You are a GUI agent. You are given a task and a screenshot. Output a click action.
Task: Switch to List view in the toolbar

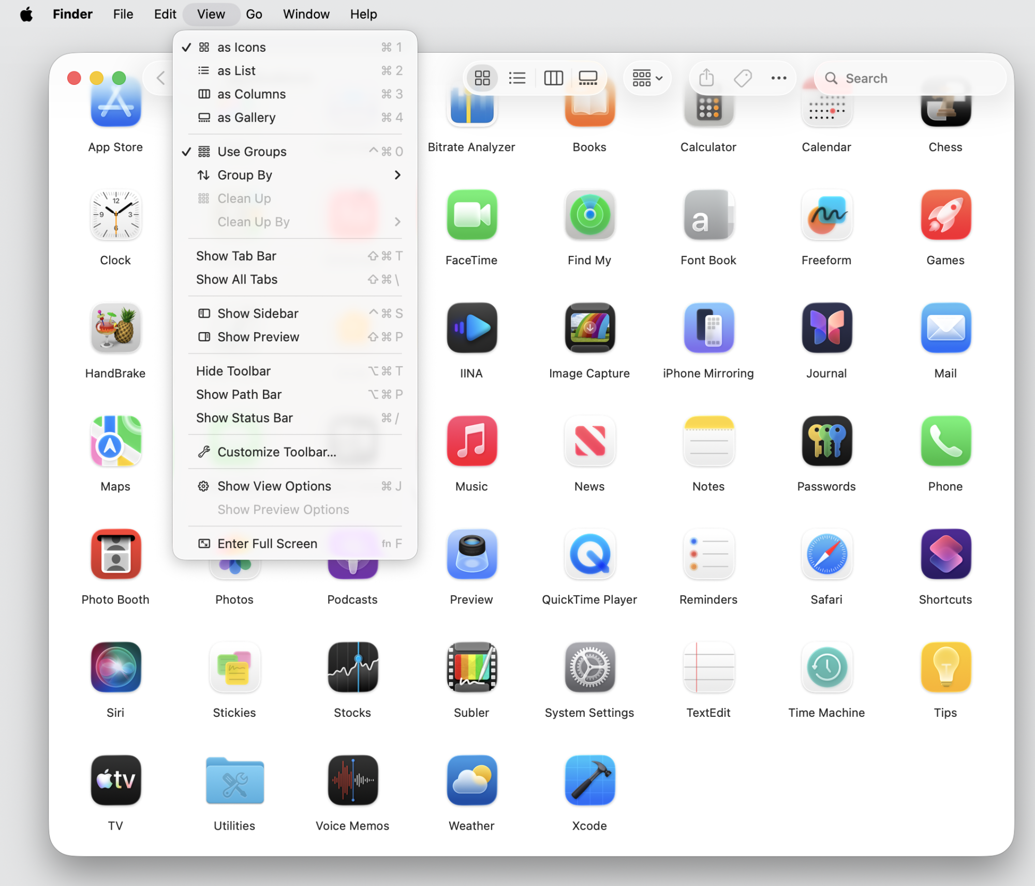(517, 78)
